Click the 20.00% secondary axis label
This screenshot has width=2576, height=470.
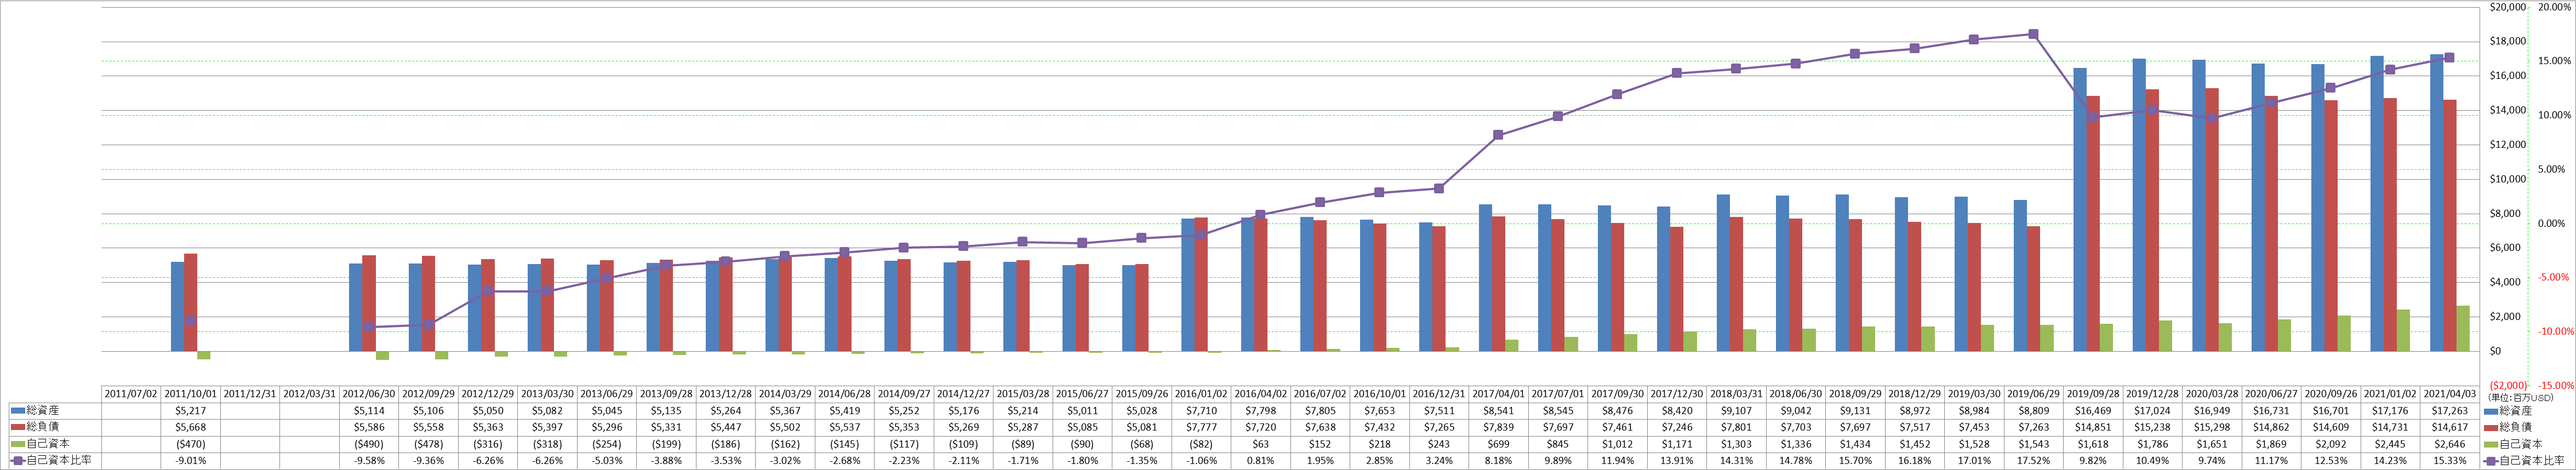2555,7
